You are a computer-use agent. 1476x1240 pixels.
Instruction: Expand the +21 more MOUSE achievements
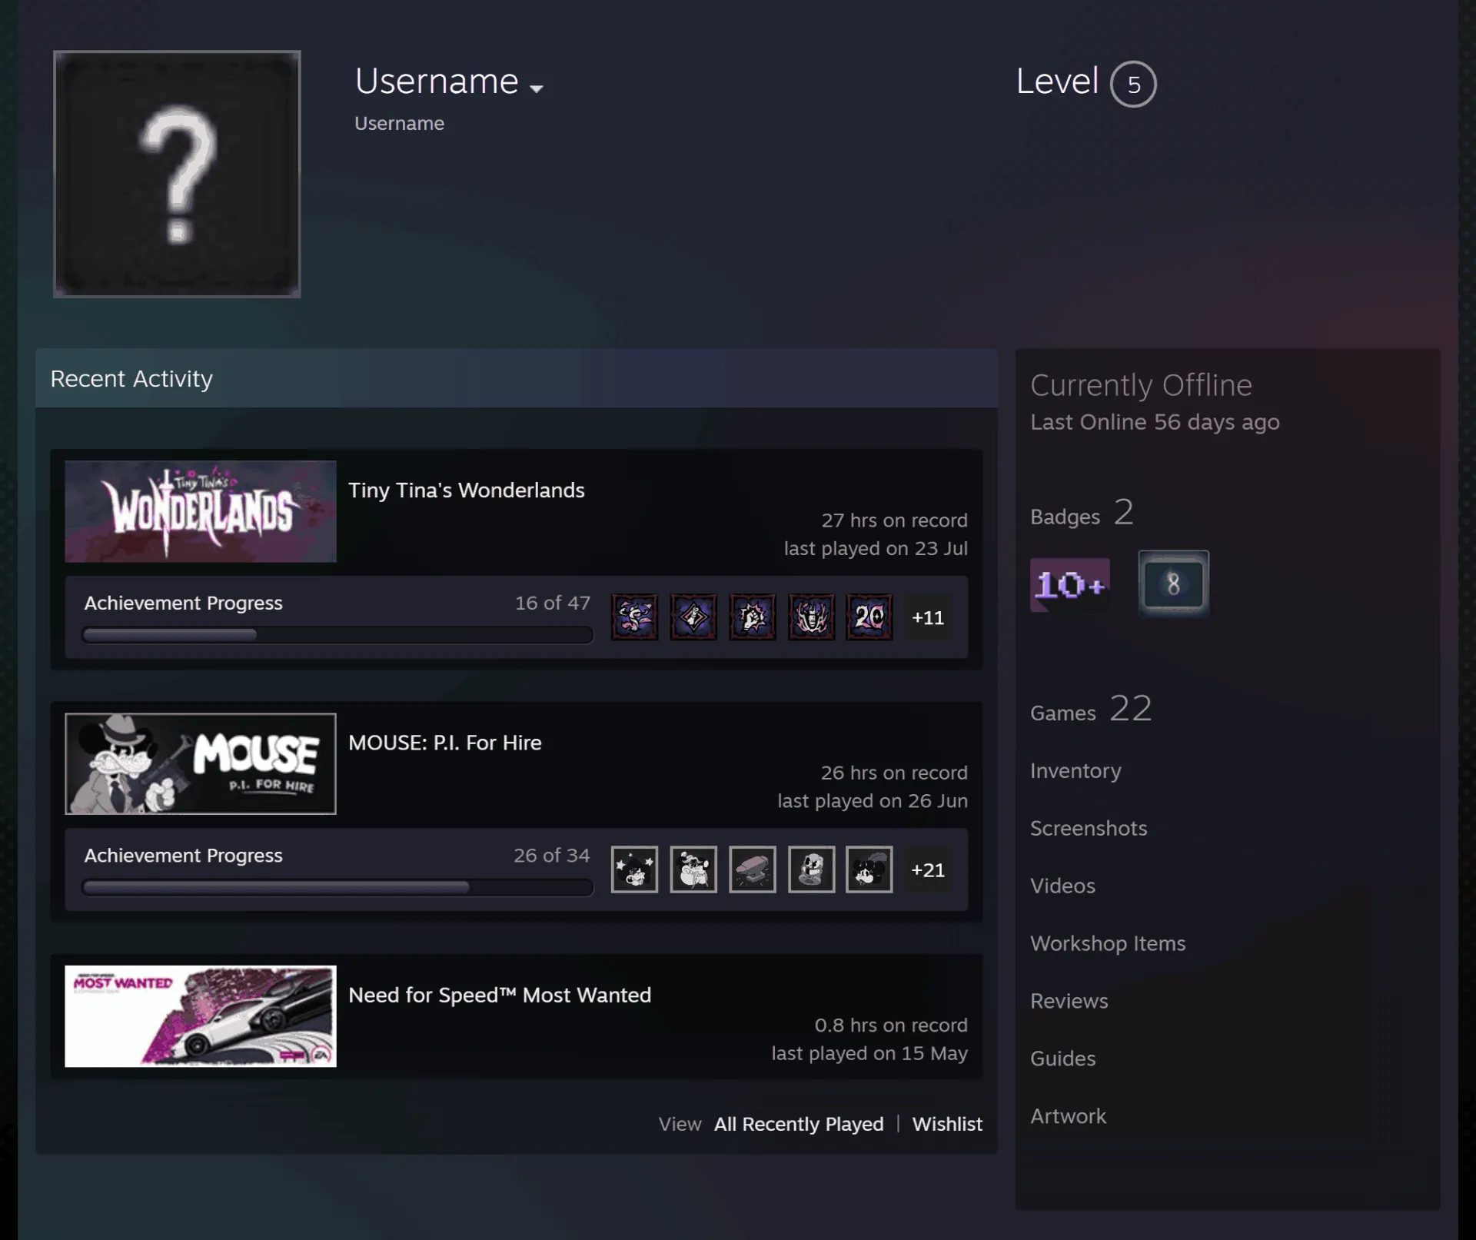coord(928,869)
